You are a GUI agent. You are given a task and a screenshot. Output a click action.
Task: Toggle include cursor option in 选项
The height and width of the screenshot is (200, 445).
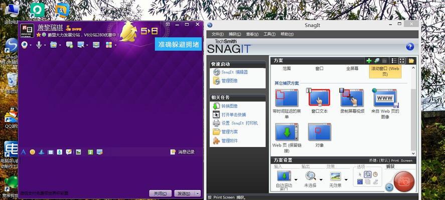pyautogui.click(x=360, y=174)
